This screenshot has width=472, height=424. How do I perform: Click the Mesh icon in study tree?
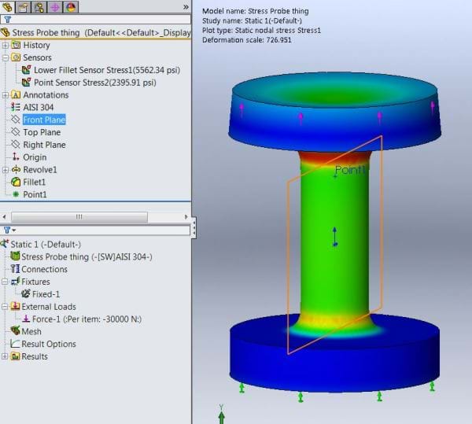click(16, 331)
